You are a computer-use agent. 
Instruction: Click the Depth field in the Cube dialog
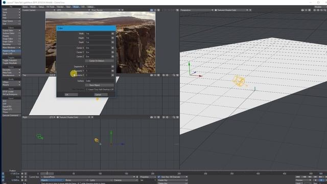pos(98,42)
